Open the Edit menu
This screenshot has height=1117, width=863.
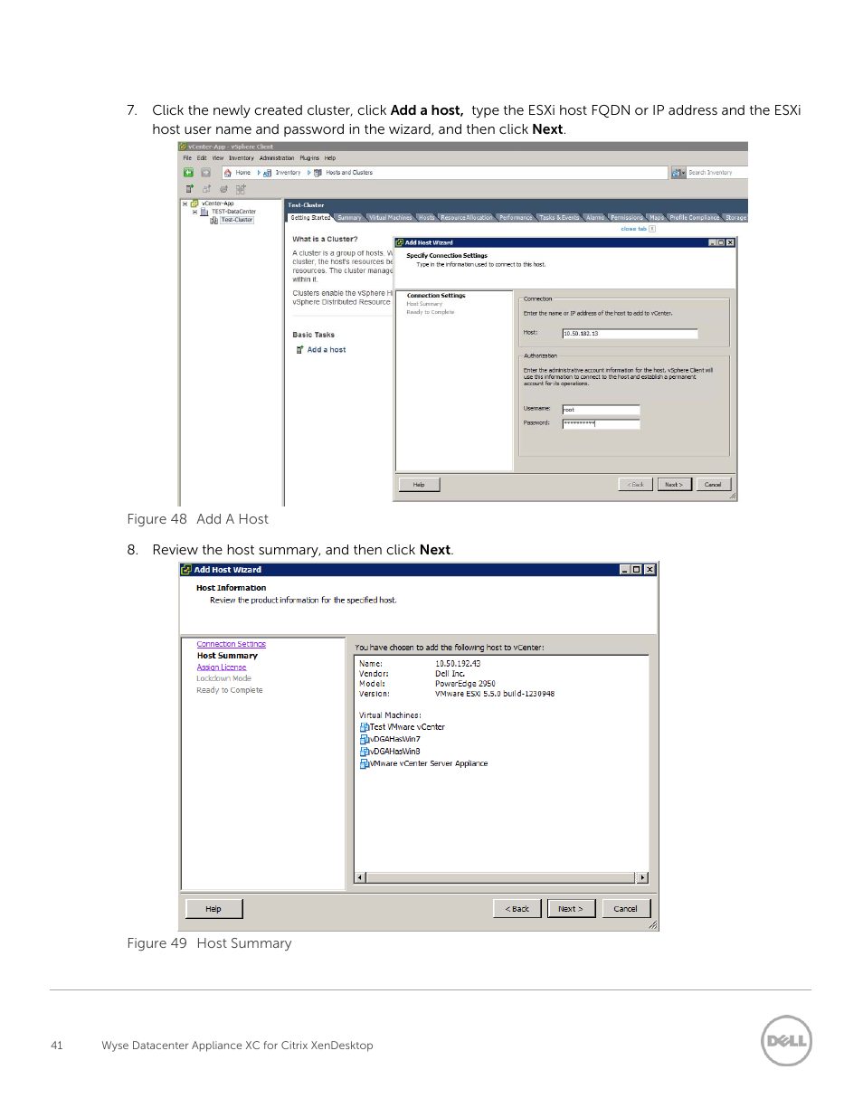pyautogui.click(x=202, y=158)
